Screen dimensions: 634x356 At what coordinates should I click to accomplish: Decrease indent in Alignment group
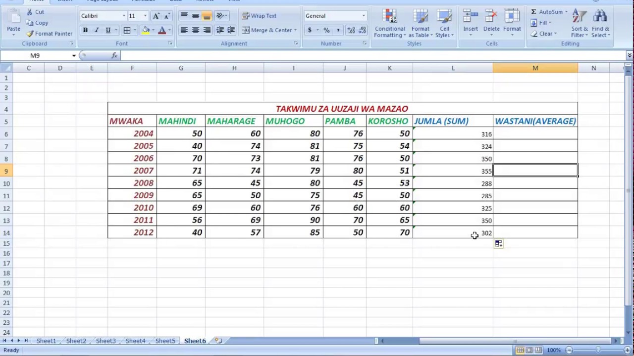pos(220,30)
